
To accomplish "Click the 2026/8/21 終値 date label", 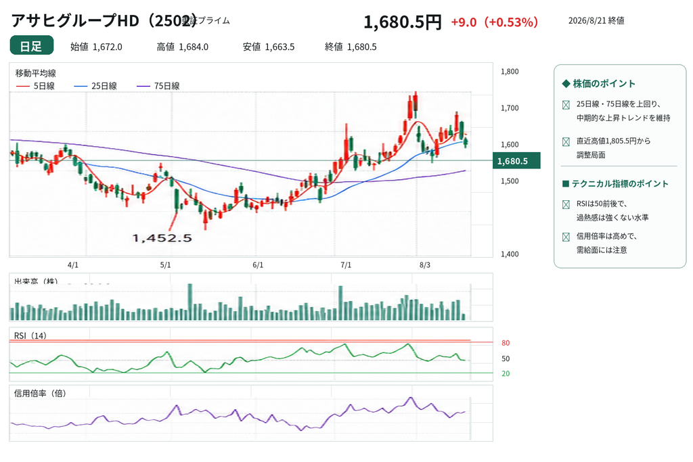I will (x=596, y=21).
